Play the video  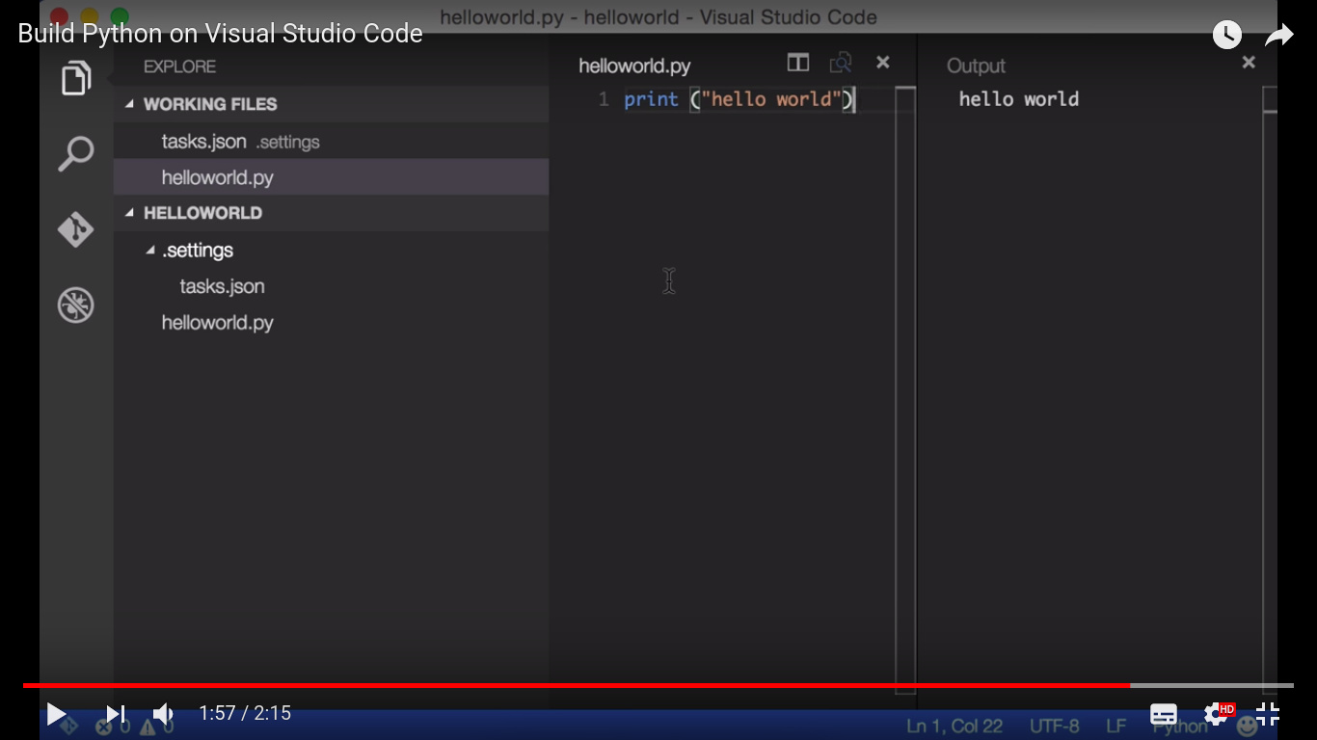[56, 714]
